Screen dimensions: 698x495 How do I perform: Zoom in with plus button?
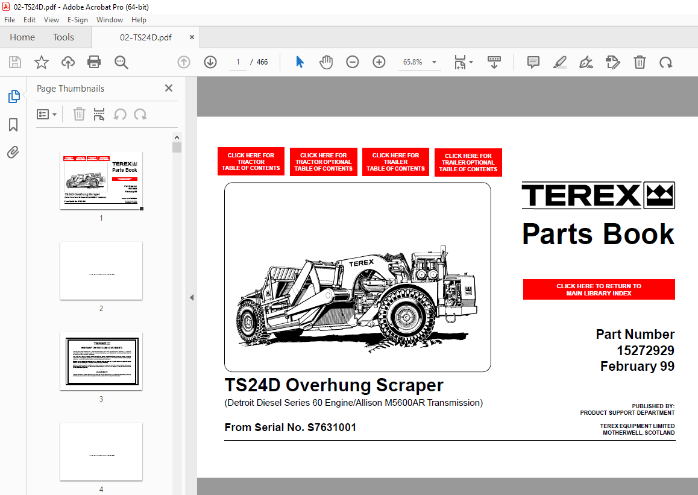379,62
